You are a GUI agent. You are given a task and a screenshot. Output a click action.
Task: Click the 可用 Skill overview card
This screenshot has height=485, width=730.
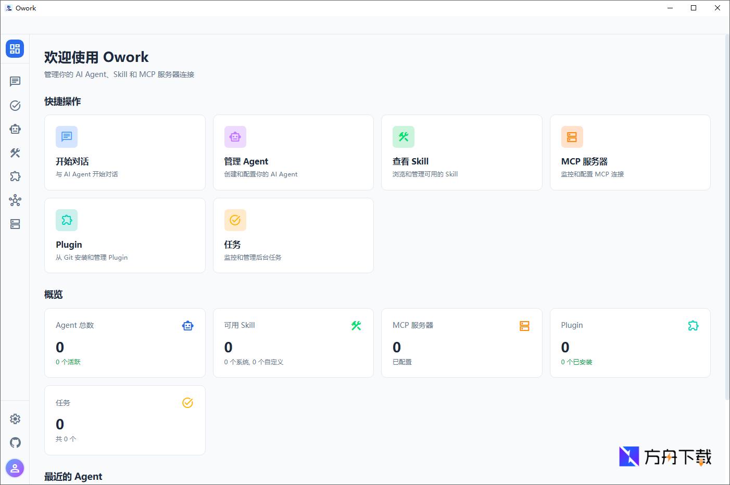pos(293,343)
